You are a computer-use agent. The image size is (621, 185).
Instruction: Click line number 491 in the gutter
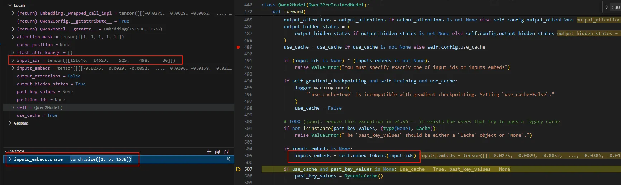click(x=248, y=61)
